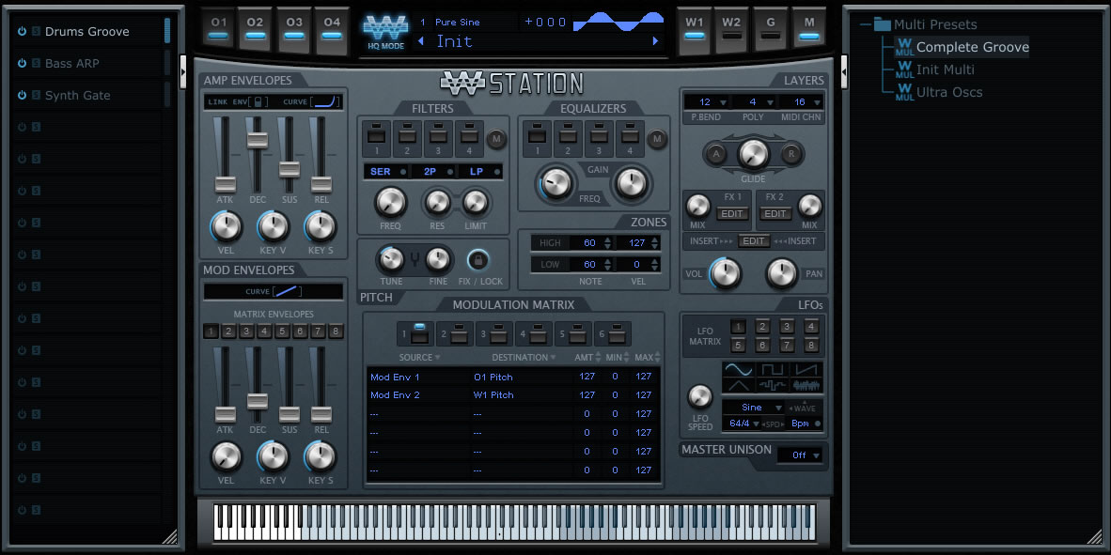Select the sine LFO waveform shape

point(738,369)
